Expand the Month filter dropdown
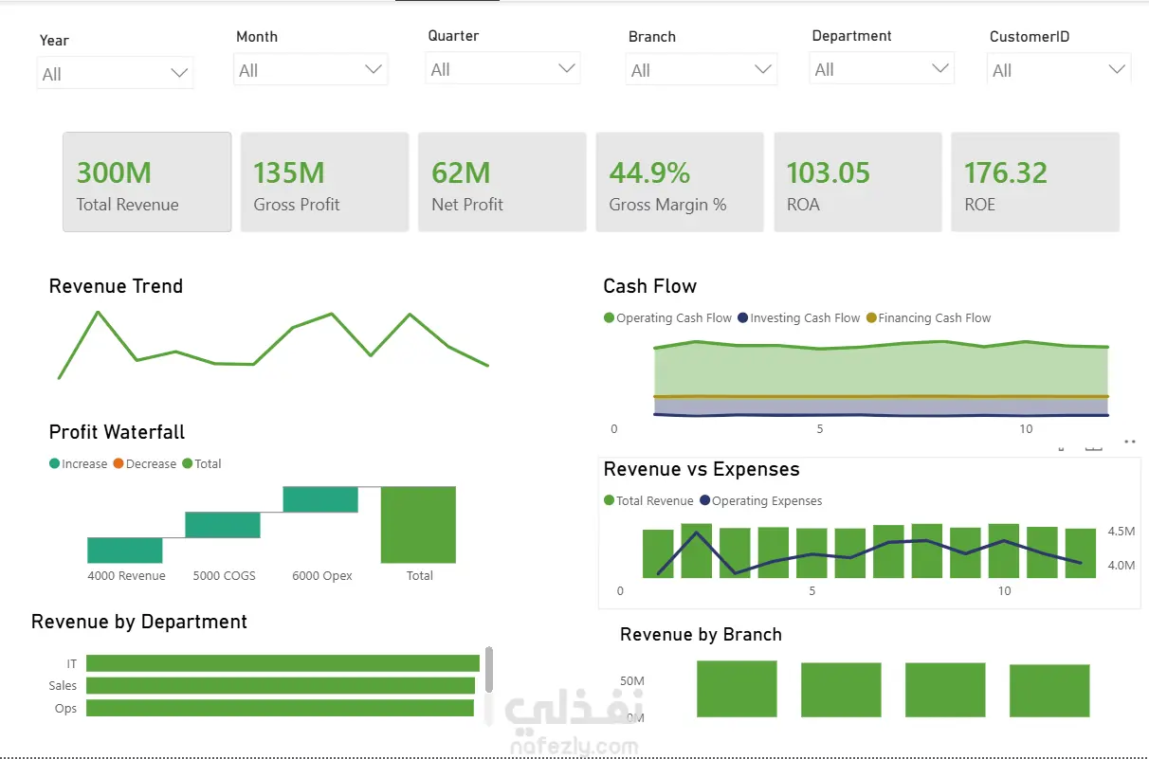Viewport: 1149px width, 759px height. [311, 70]
